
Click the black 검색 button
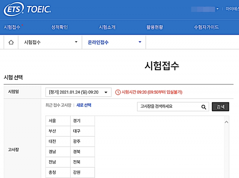pos(220,107)
